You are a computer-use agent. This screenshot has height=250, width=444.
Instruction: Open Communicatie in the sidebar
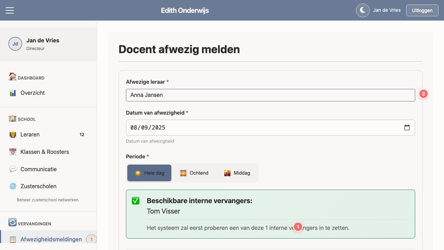49,169
